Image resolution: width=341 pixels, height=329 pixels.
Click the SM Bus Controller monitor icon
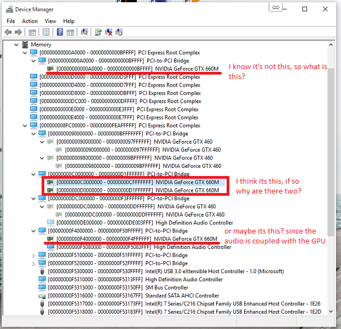42,288
